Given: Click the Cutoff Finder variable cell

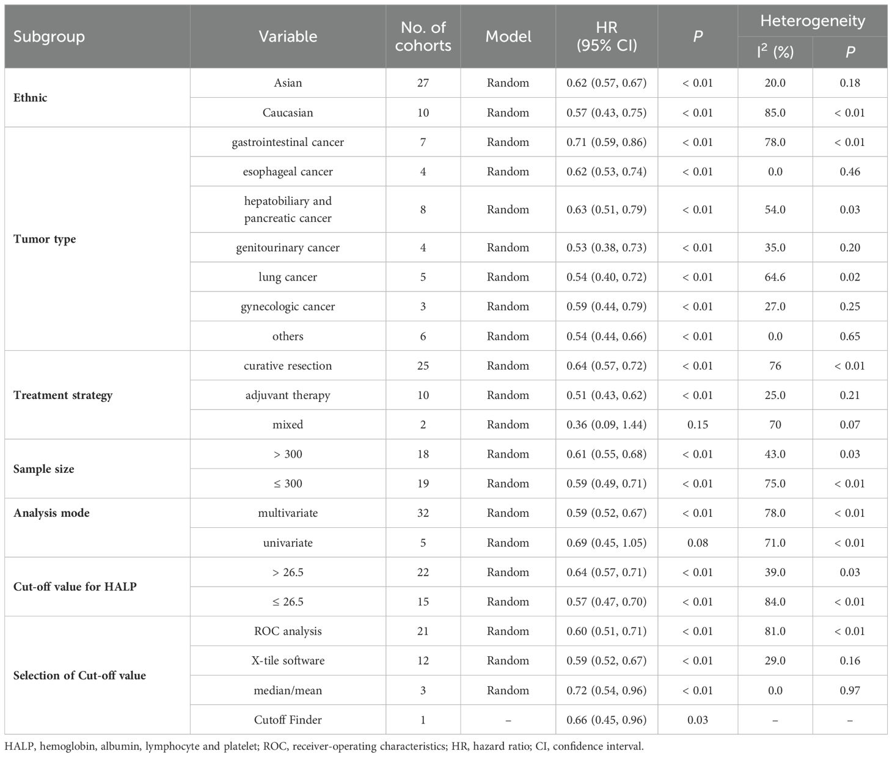Looking at the screenshot, I should (x=288, y=720).
